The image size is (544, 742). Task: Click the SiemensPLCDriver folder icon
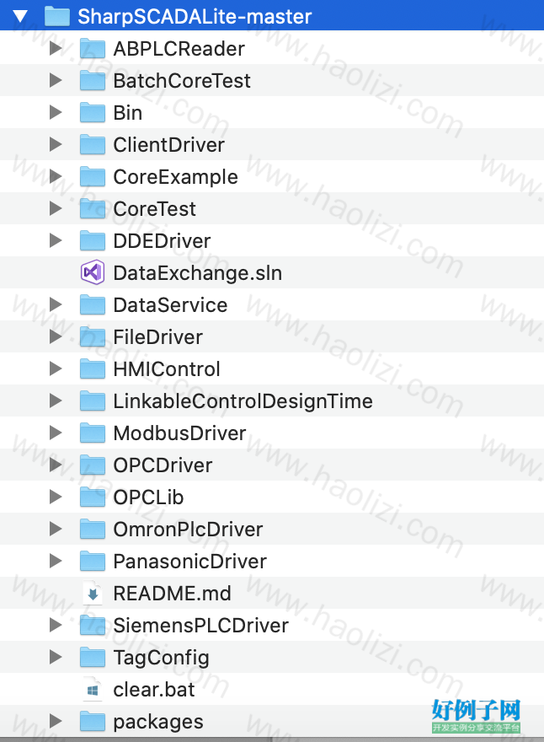tap(93, 625)
